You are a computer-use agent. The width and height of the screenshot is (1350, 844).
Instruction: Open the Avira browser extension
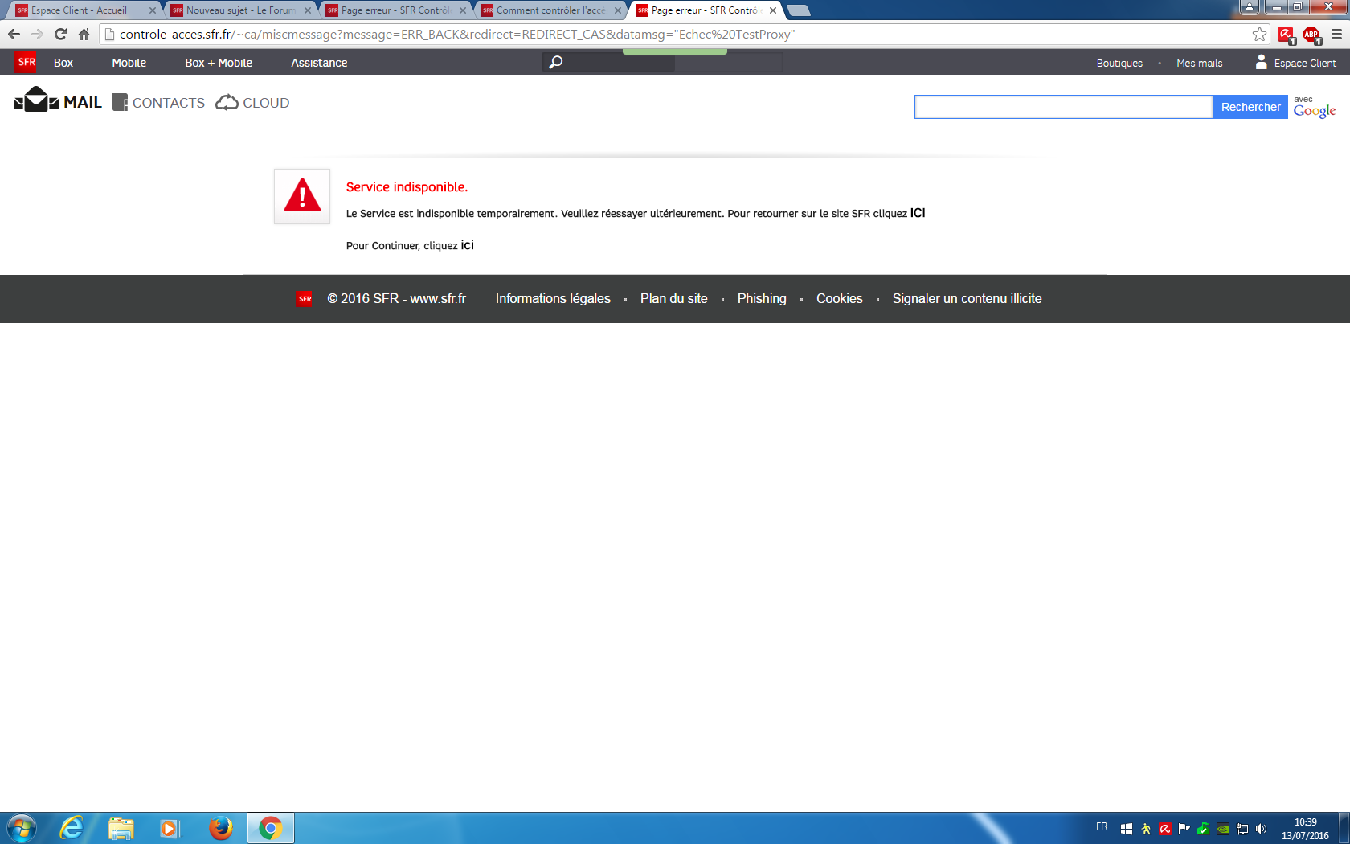click(1286, 35)
